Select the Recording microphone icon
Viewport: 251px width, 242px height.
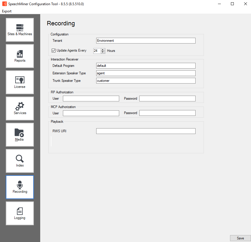click(x=20, y=185)
